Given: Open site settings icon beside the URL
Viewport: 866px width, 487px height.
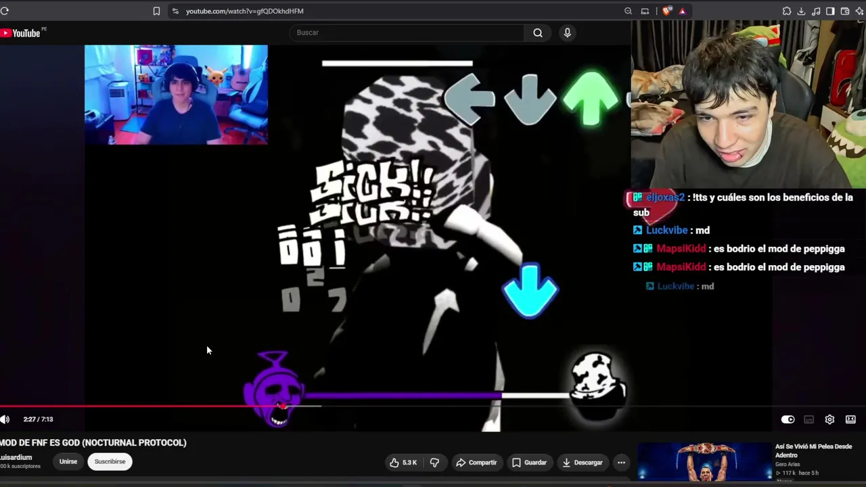Looking at the screenshot, I should 175,11.
